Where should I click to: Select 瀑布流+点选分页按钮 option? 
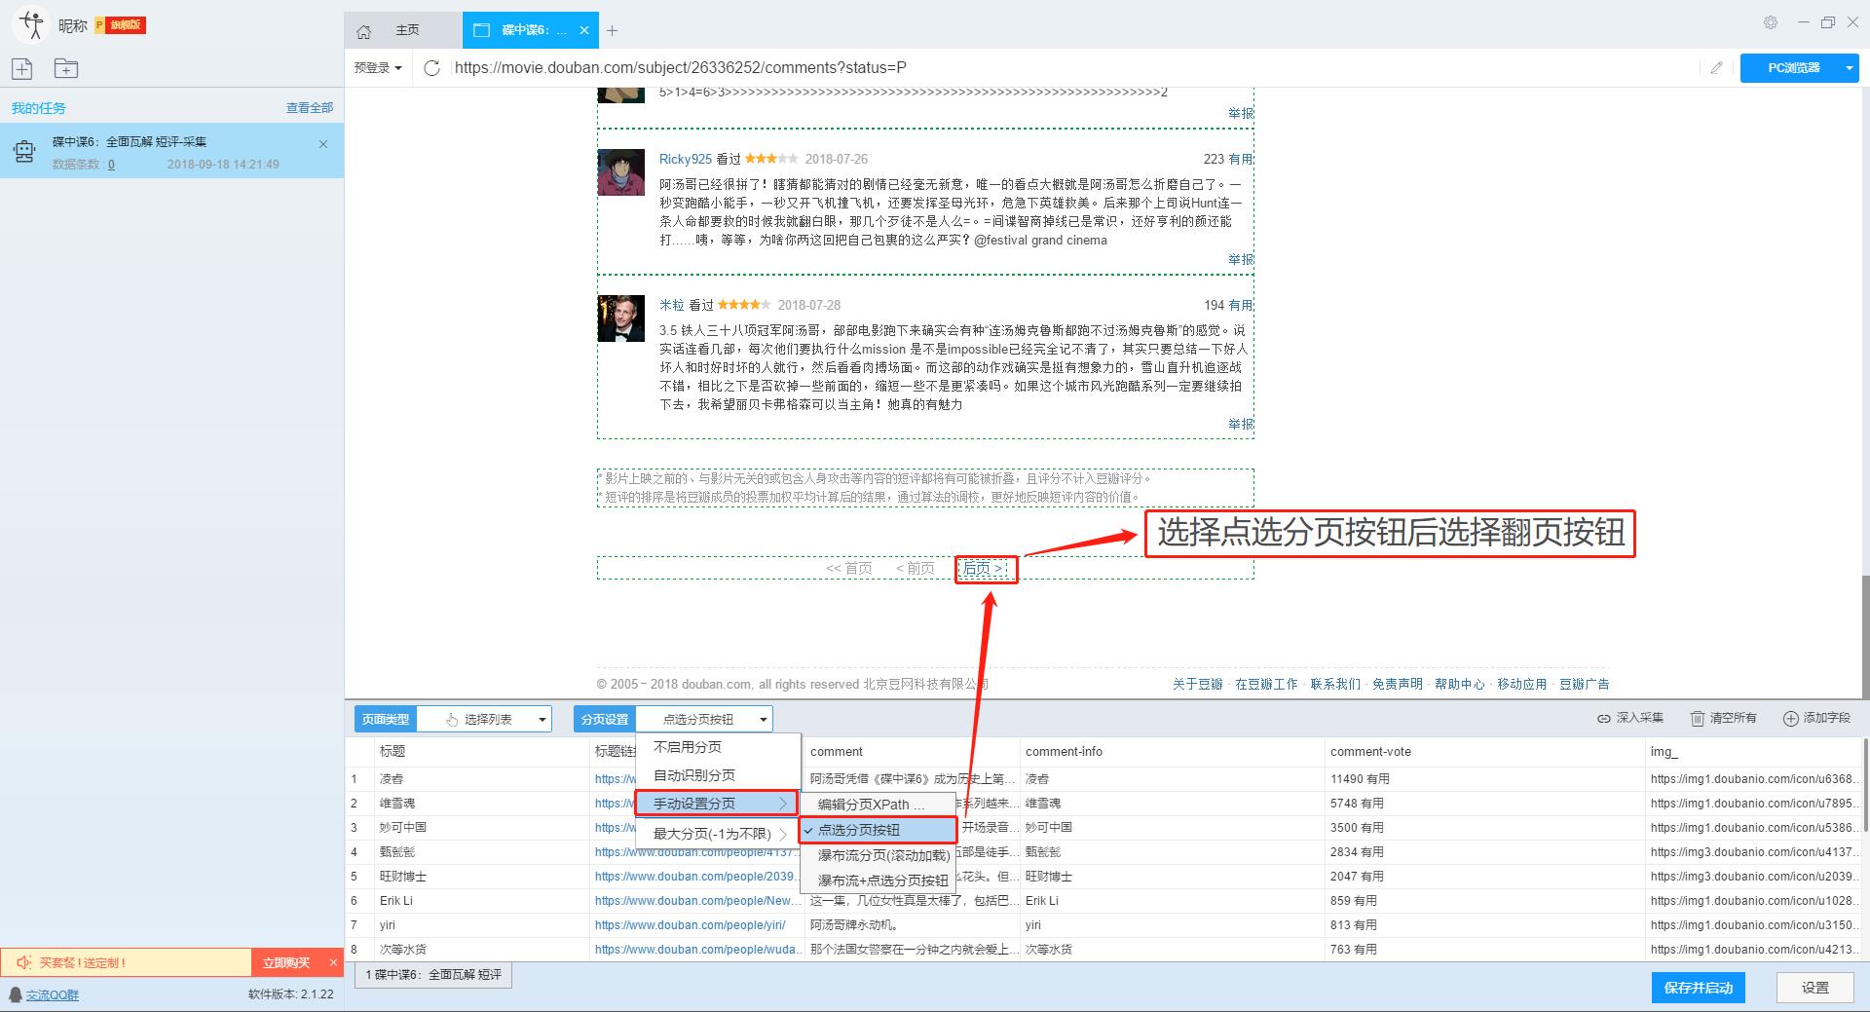point(878,881)
